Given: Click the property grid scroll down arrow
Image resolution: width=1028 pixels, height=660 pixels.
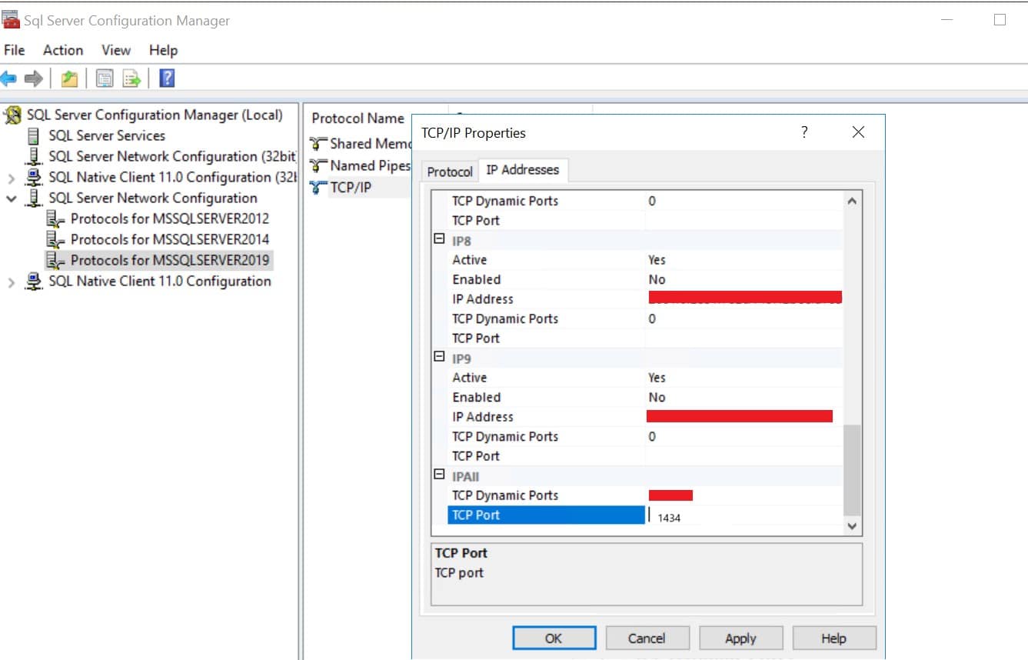Looking at the screenshot, I should coord(852,525).
